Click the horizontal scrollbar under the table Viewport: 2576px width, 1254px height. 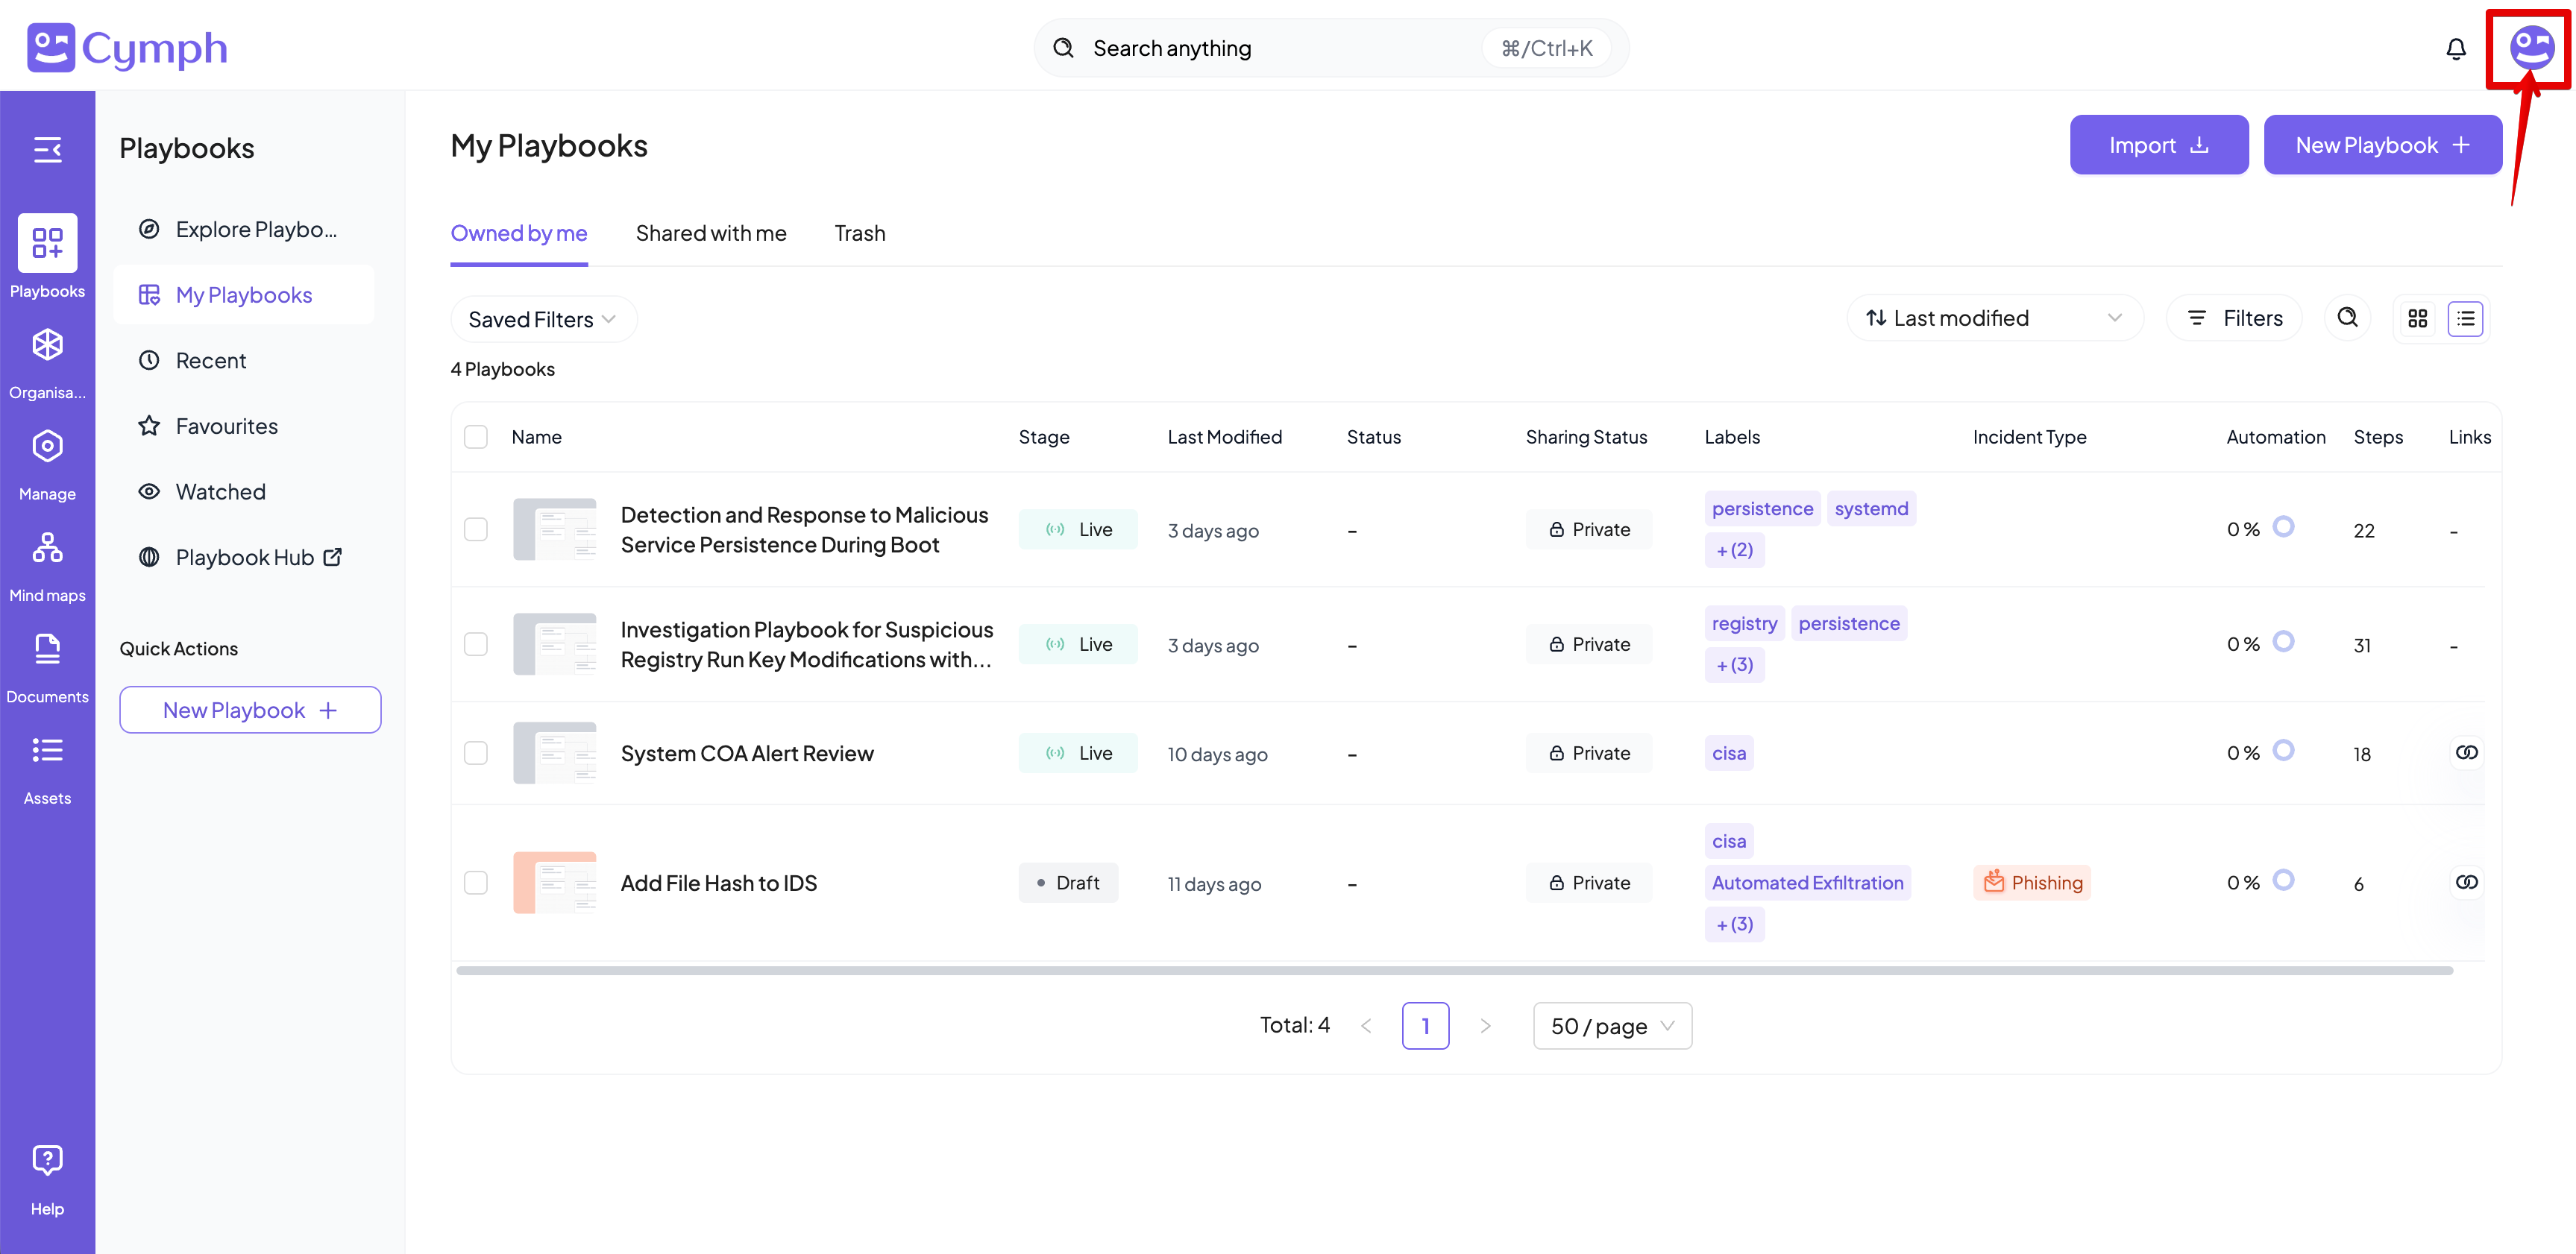pyautogui.click(x=1454, y=970)
